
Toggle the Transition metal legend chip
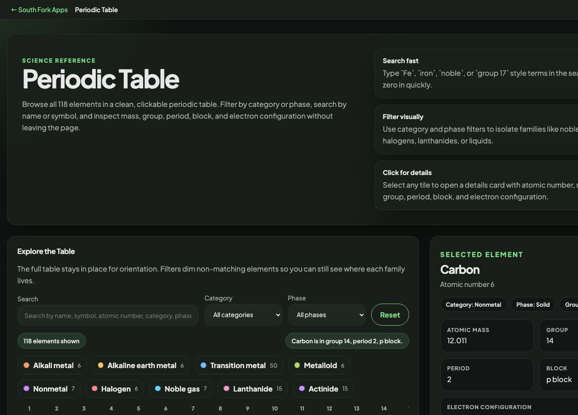point(239,365)
